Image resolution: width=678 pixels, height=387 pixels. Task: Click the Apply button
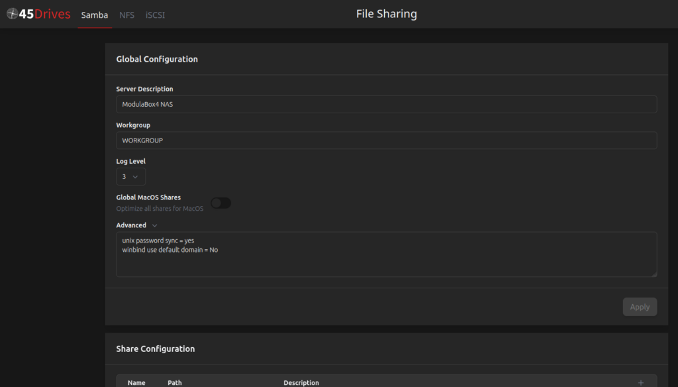[640, 306]
